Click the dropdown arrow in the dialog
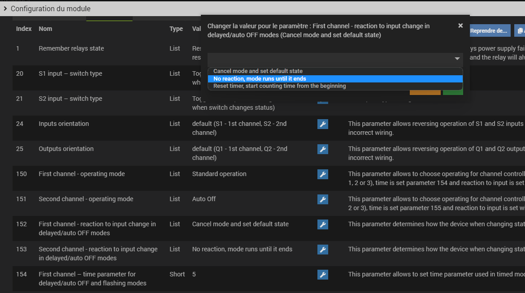The width and height of the screenshot is (525, 293). tap(457, 59)
